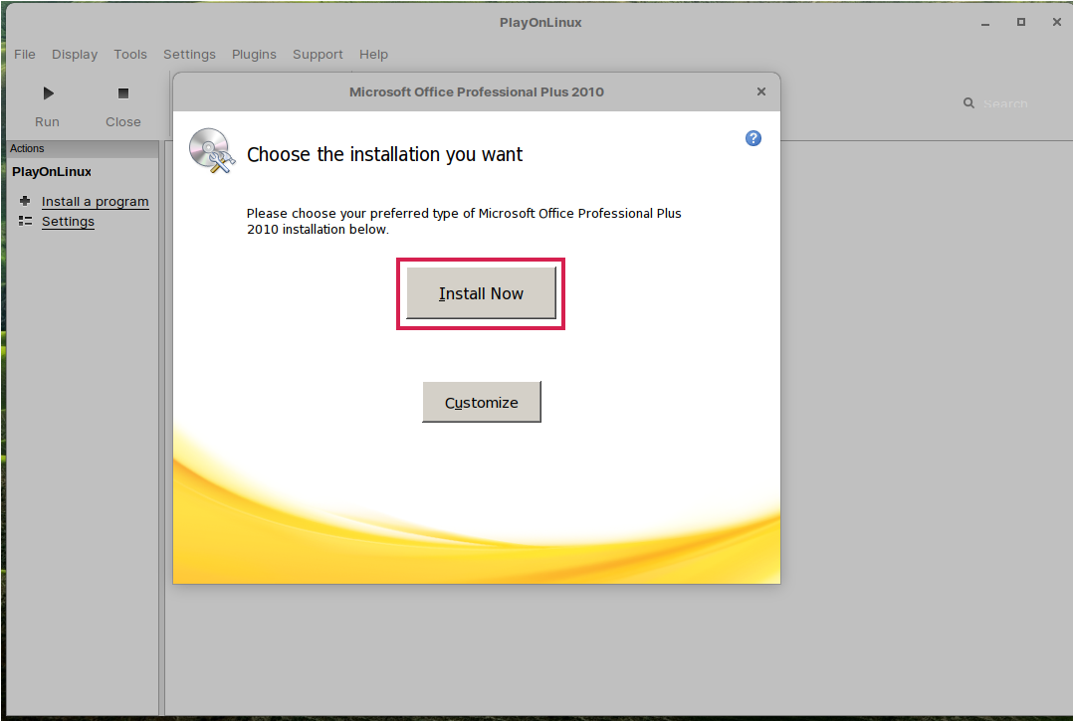The image size is (1073, 721).
Task: Open the Help menu
Action: pos(373,54)
